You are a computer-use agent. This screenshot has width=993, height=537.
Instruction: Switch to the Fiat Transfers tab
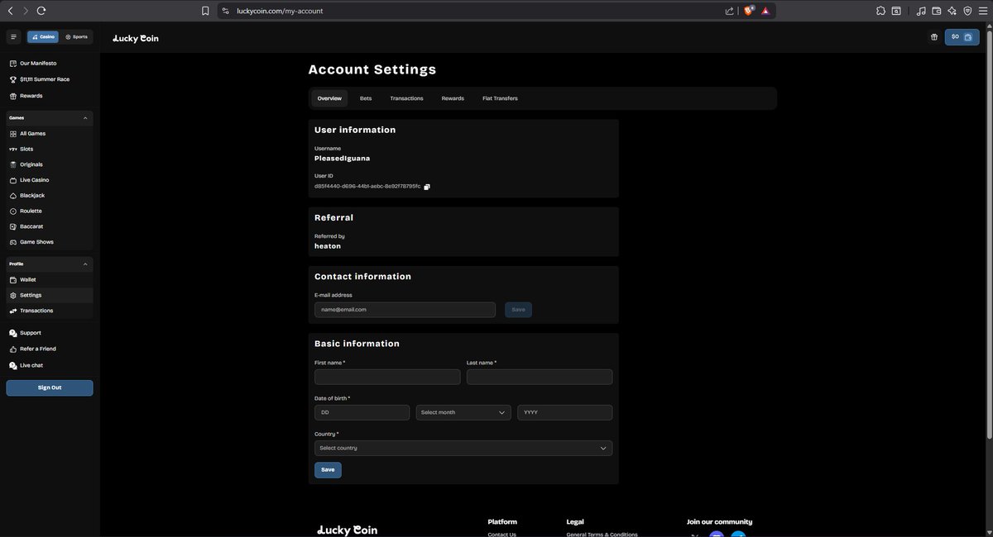[500, 98]
